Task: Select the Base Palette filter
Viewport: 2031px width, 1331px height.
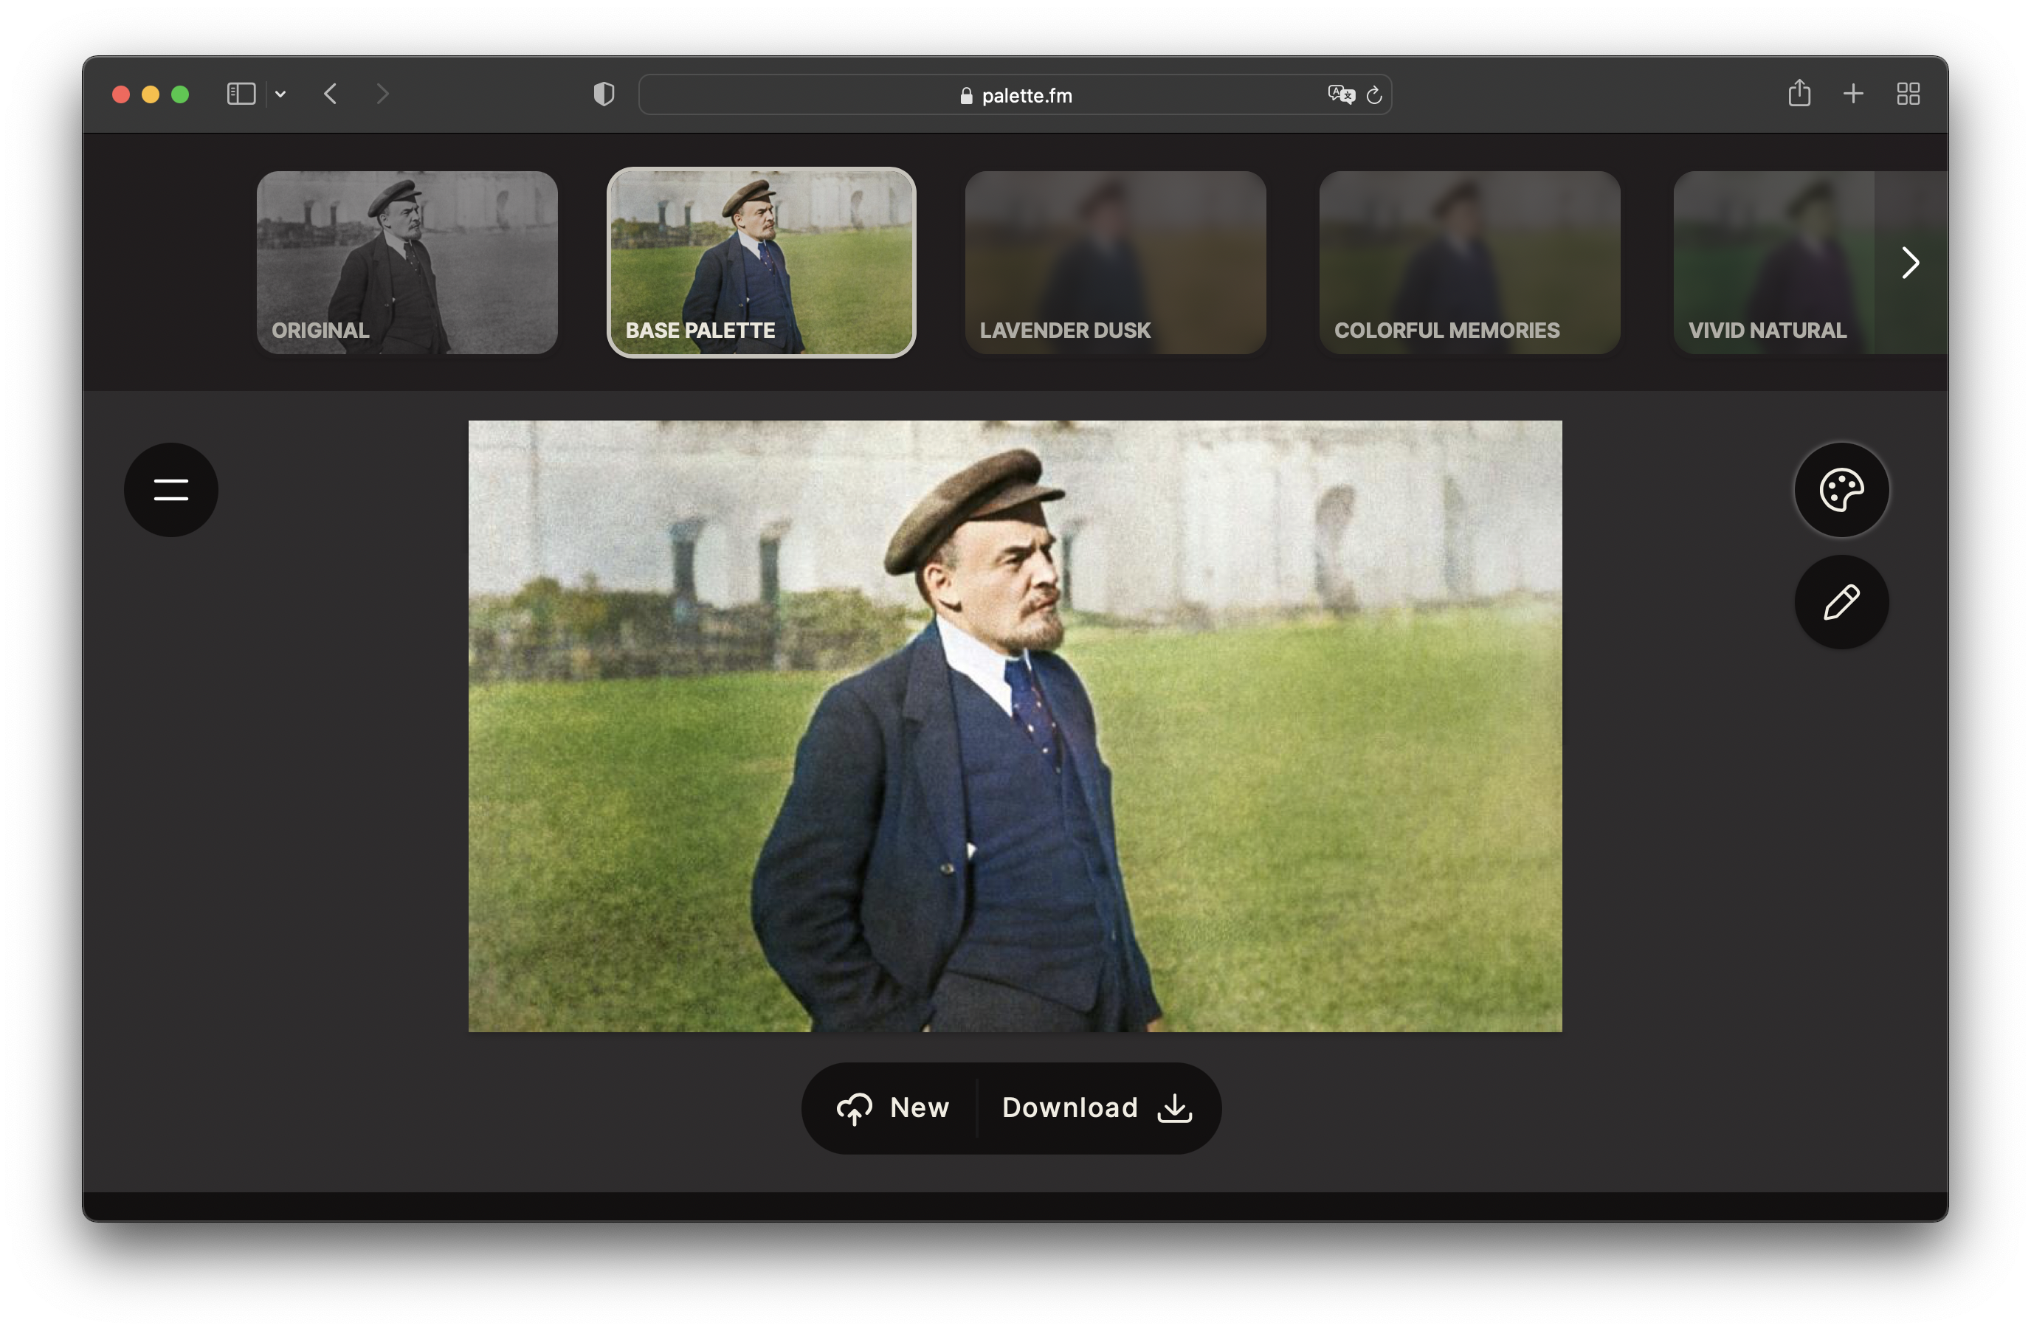Action: 760,262
